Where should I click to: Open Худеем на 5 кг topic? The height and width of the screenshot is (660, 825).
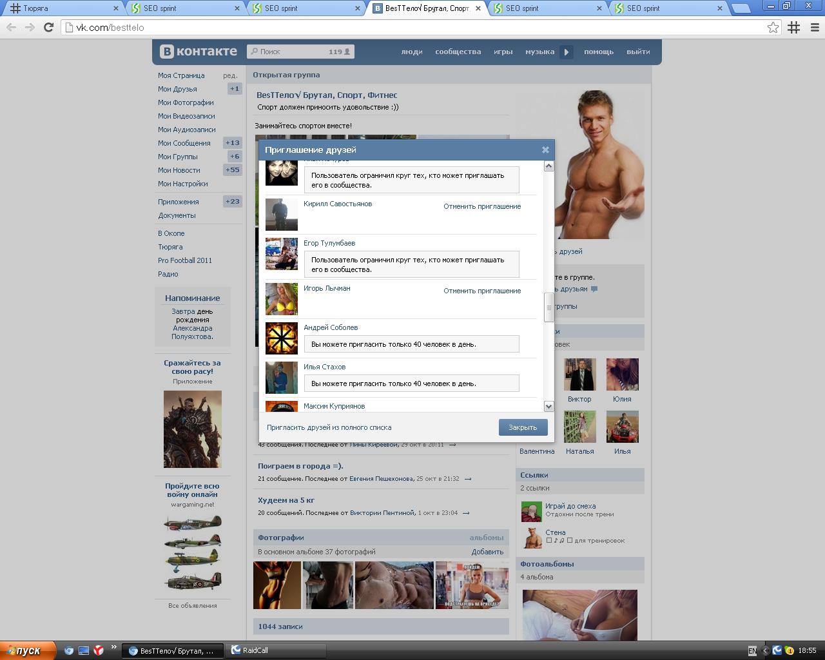click(x=286, y=500)
